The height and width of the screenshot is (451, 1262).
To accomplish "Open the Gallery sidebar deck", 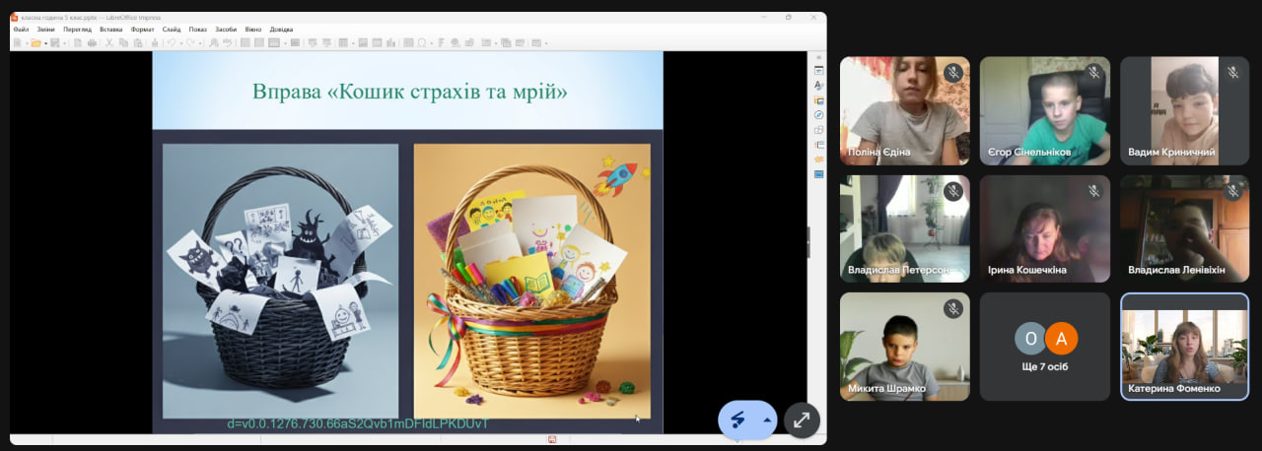I will [x=818, y=100].
